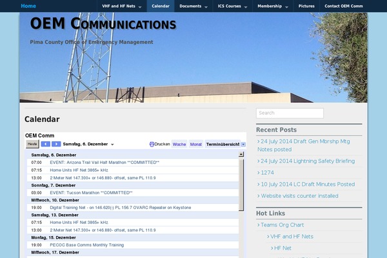Open 24 July 2014 Lightning Safety Briefing post
This screenshot has height=258, width=387.
308,161
